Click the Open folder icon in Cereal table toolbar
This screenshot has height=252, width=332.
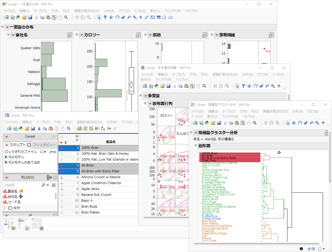tap(27, 129)
